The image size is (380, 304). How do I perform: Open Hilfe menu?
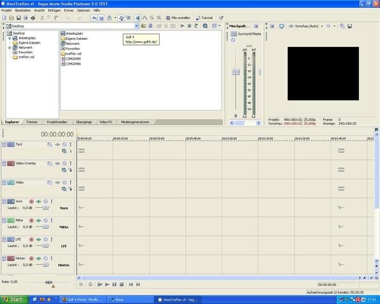pos(96,10)
